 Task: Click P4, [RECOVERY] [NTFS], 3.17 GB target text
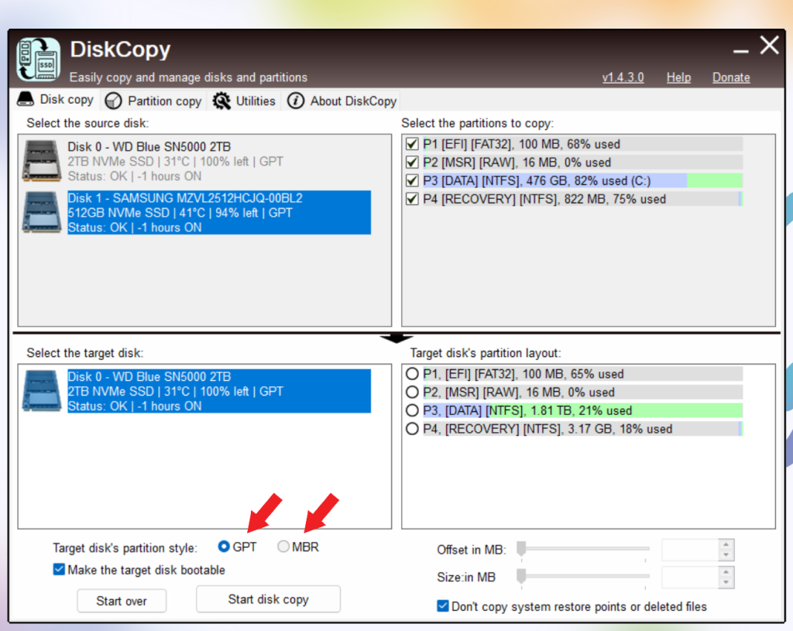[x=548, y=429]
